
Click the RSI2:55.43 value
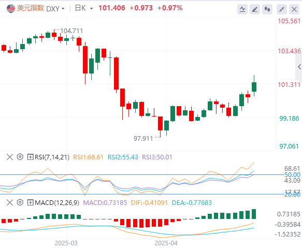point(123,157)
